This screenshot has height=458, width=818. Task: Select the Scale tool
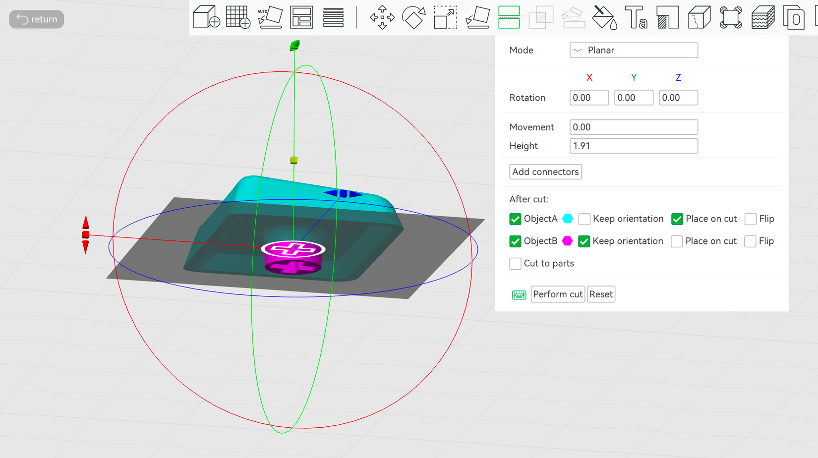pos(445,17)
